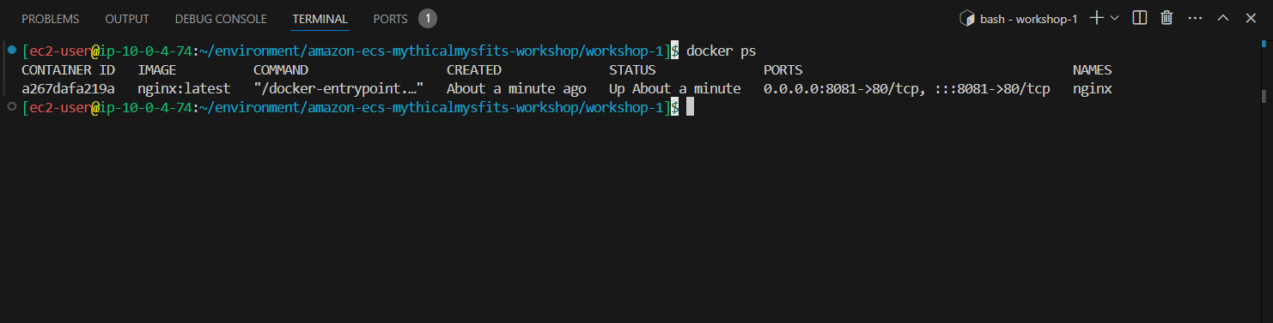Open the more actions ellipsis menu

tap(1195, 18)
